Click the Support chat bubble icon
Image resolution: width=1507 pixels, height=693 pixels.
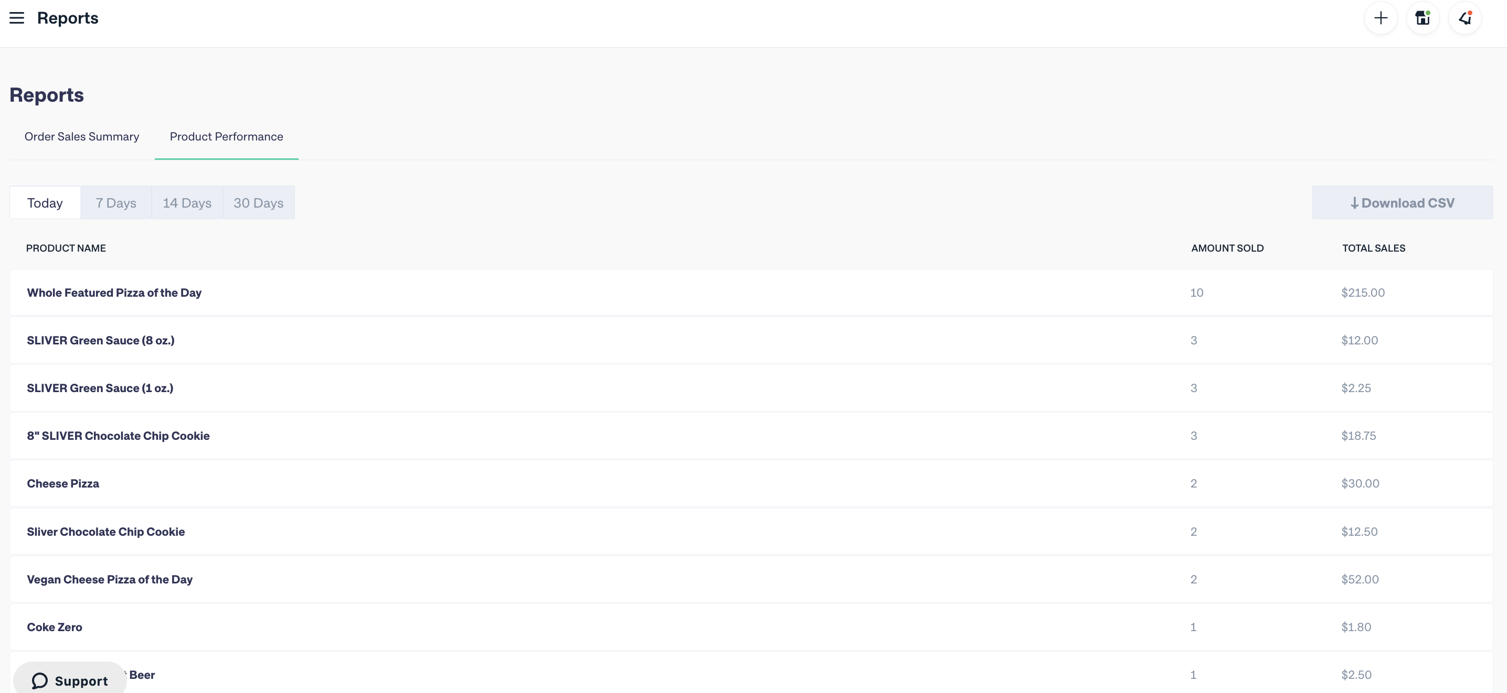coord(40,681)
